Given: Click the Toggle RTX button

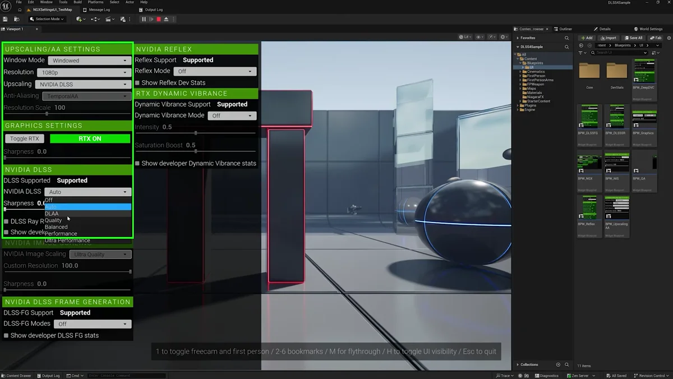Looking at the screenshot, I should (25, 138).
